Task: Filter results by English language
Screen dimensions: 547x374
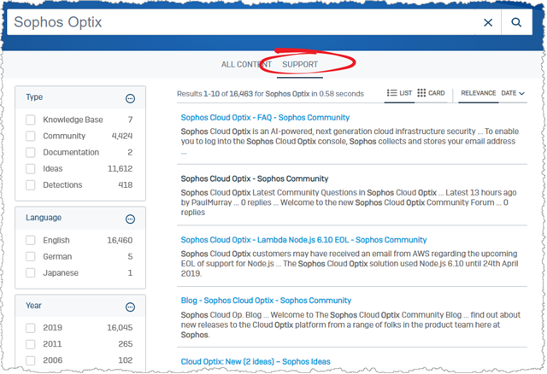Action: click(x=31, y=240)
